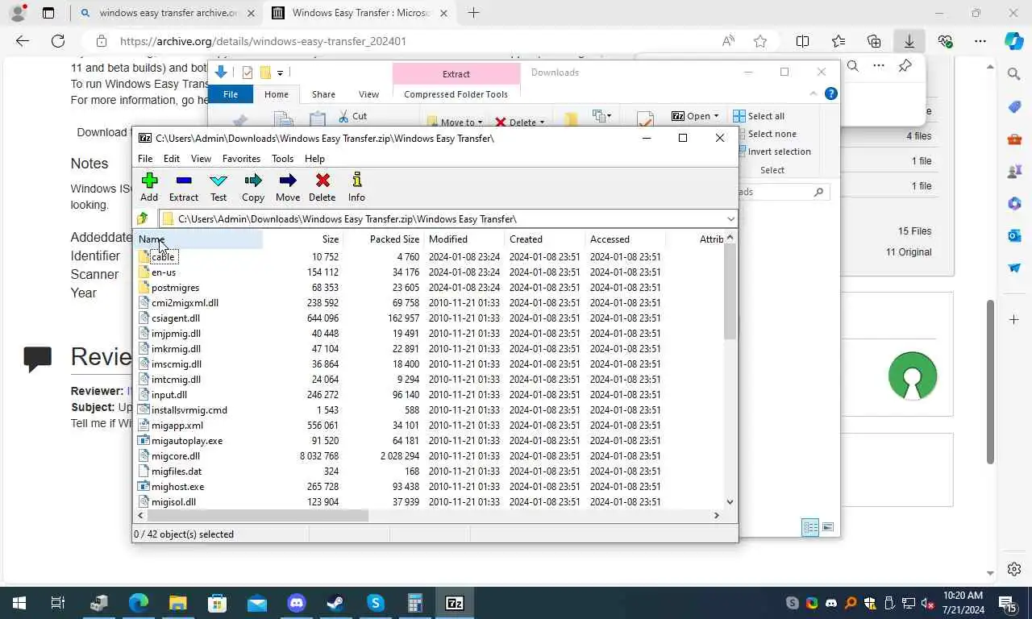
Task: Open Copilot in Edge
Action: (1014, 41)
